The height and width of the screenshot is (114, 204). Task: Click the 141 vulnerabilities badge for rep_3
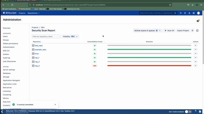pos(95,66)
